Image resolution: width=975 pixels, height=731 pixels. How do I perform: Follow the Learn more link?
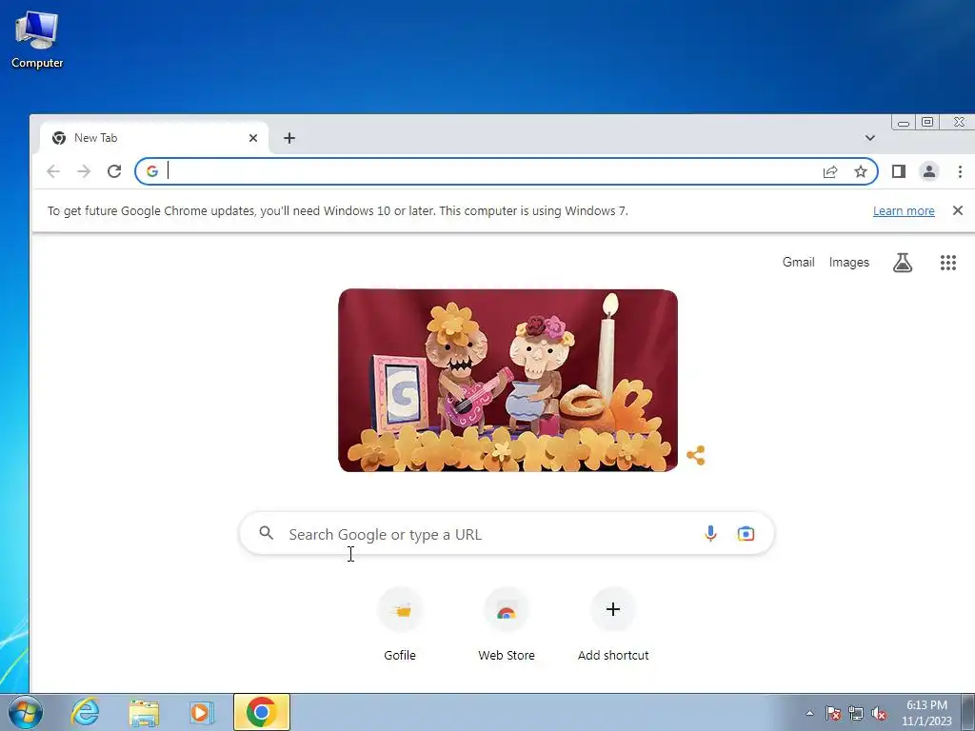tap(904, 210)
